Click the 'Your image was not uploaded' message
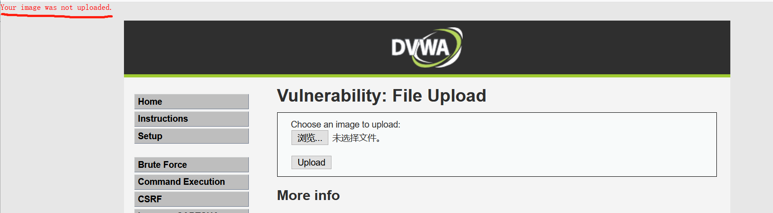Screen dimensions: 773x213 pyautogui.click(x=56, y=8)
